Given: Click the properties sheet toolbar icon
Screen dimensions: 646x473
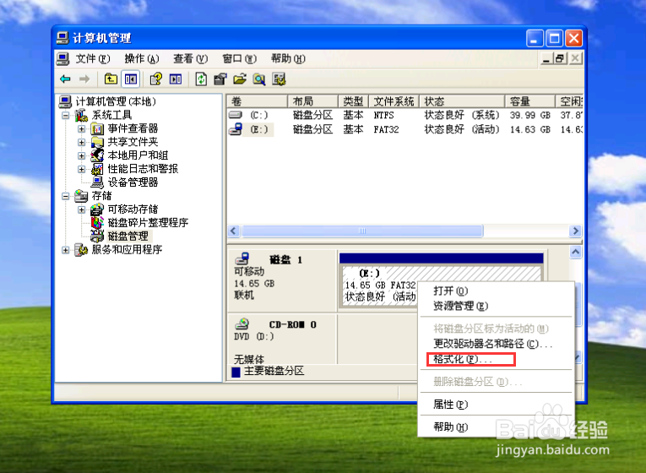Looking at the screenshot, I should [x=220, y=79].
